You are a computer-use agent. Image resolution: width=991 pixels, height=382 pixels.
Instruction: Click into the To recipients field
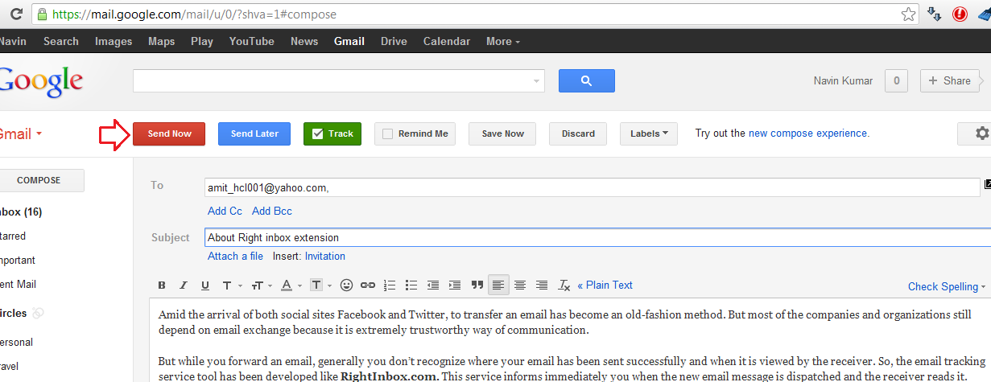point(592,187)
